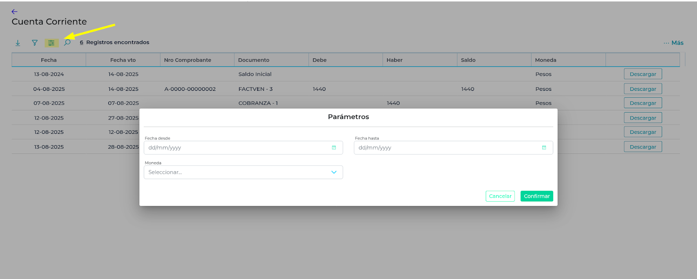Click the Fecha desde date field
697x279 pixels.
[x=243, y=148]
